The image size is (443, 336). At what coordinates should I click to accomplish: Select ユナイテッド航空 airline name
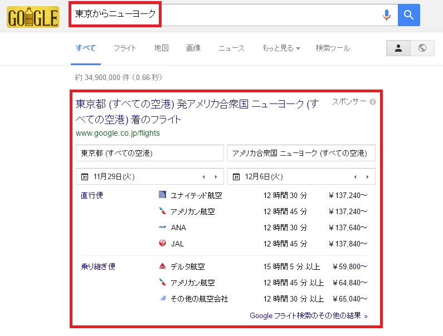196,195
